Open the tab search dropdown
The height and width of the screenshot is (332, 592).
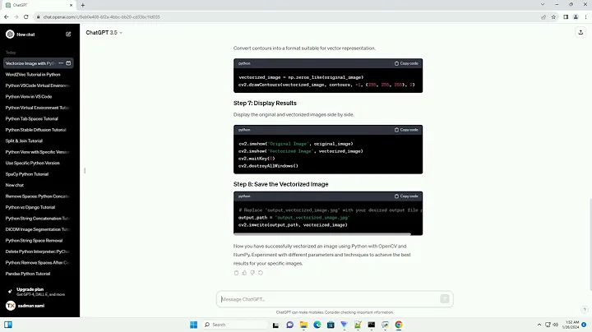[543, 5]
